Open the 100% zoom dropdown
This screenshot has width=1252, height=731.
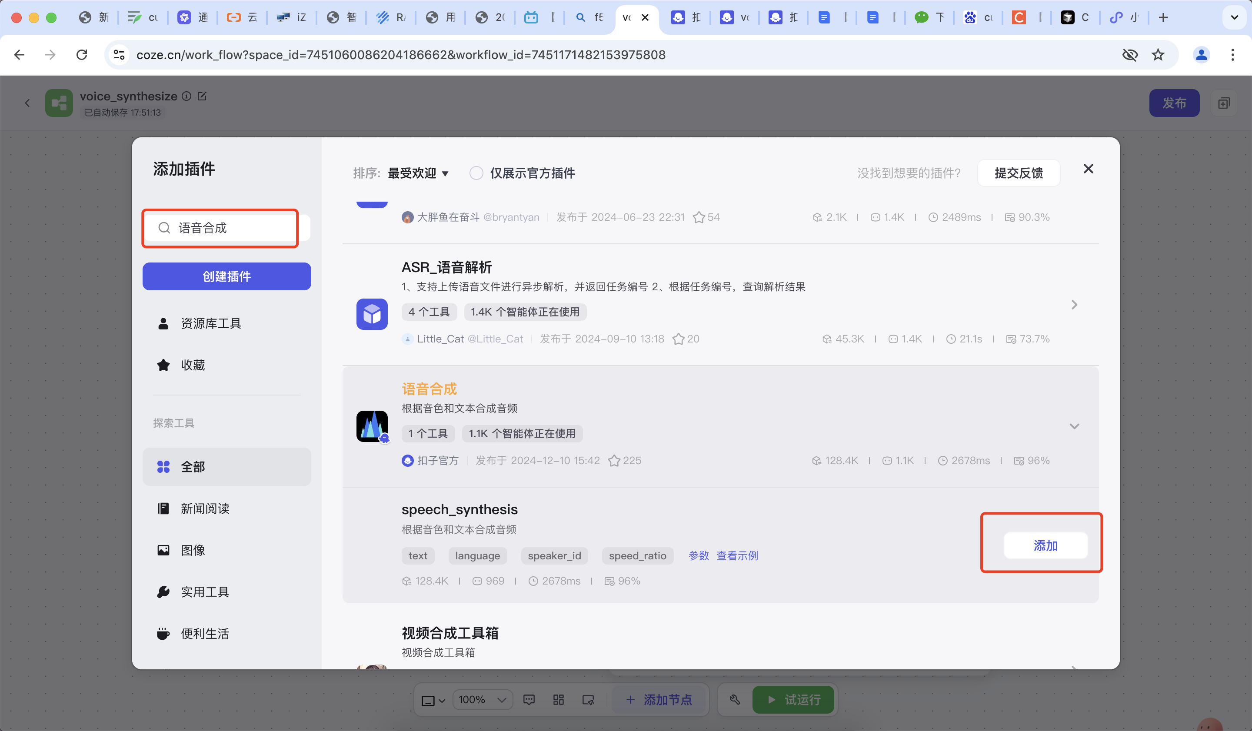482,700
